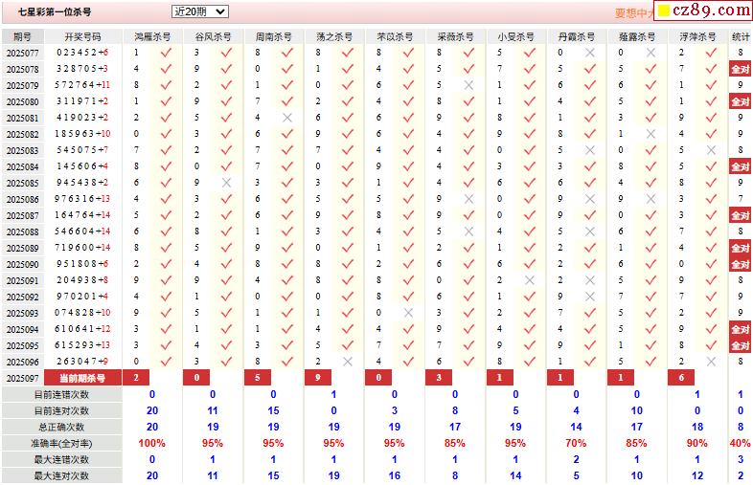The image size is (753, 485).
Task: Select the period number 2025077
Action: click(x=23, y=53)
